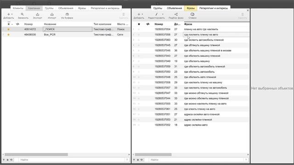This screenshot has width=294, height=165.
Task: Click filter funnel icon below campaigns list
Action: point(4,160)
